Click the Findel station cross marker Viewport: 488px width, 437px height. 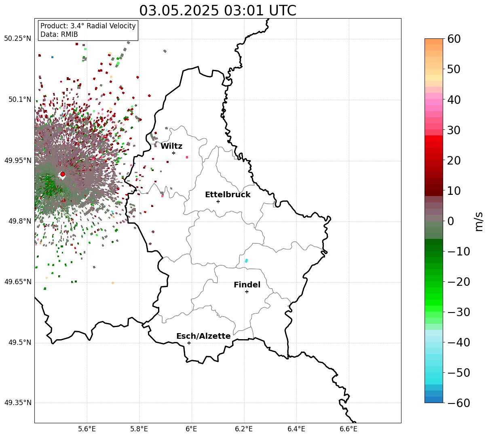click(x=247, y=291)
